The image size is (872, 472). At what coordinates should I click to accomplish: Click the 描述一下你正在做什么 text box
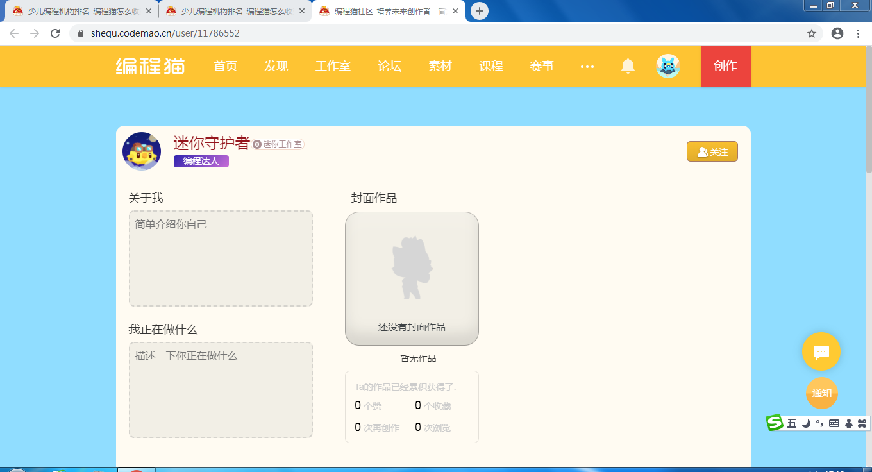[x=221, y=390]
